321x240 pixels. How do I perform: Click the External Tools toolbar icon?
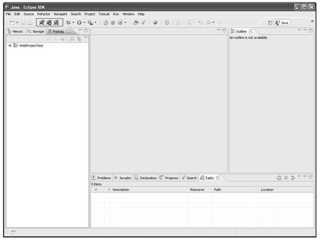coord(90,23)
